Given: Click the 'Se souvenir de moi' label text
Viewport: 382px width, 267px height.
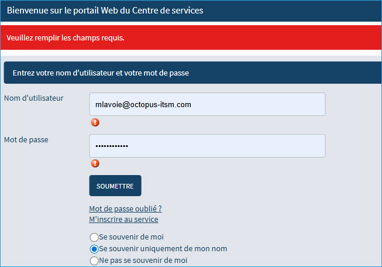Looking at the screenshot, I should (131, 237).
